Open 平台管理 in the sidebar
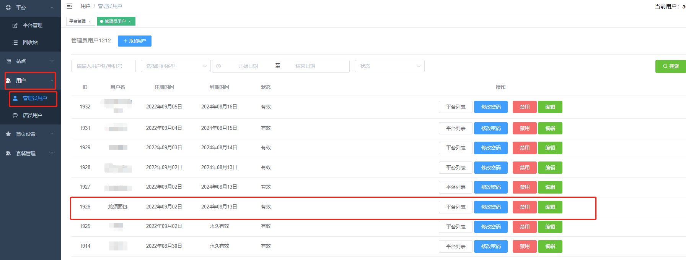The image size is (686, 260). pos(33,25)
